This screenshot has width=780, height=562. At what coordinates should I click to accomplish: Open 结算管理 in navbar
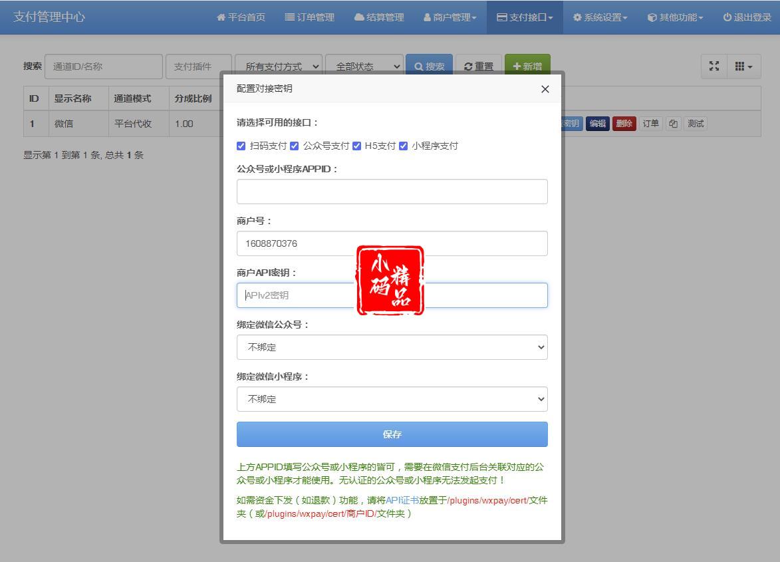point(379,17)
